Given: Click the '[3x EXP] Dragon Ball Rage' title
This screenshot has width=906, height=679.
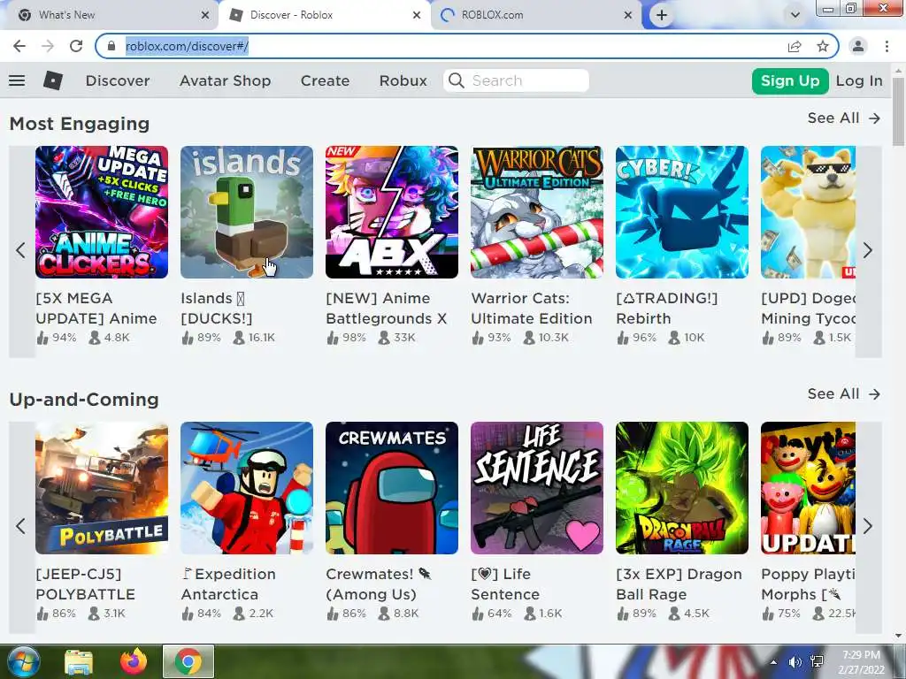Looking at the screenshot, I should point(679,584).
